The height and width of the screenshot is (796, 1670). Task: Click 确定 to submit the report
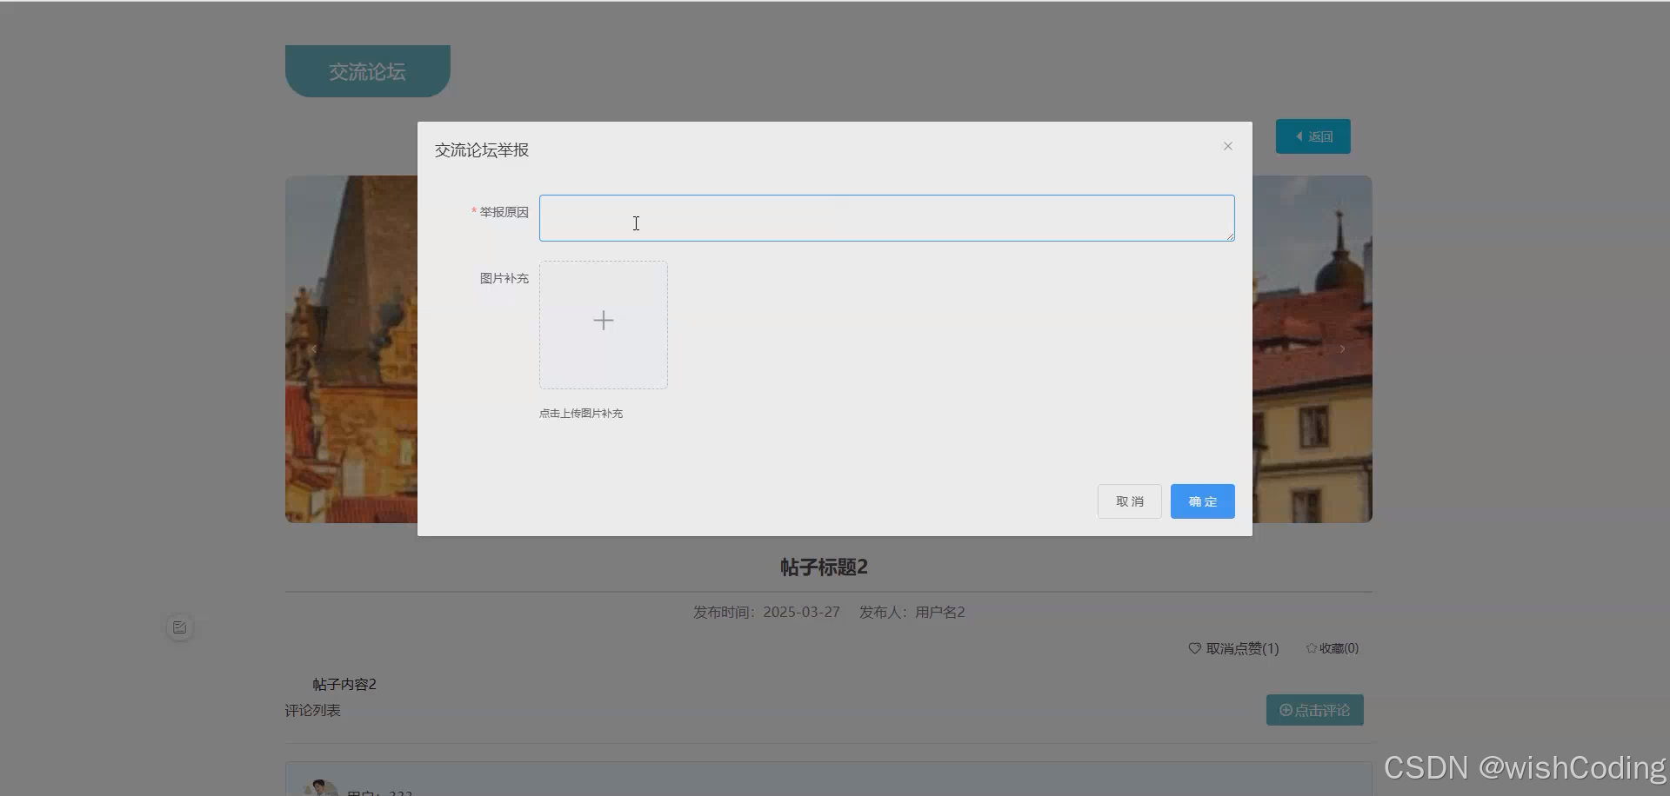tap(1202, 501)
